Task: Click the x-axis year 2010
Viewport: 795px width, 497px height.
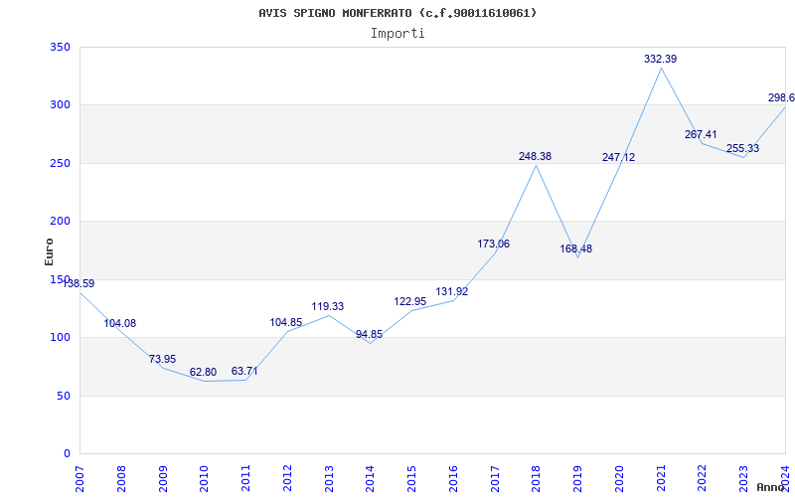Action: point(205,479)
